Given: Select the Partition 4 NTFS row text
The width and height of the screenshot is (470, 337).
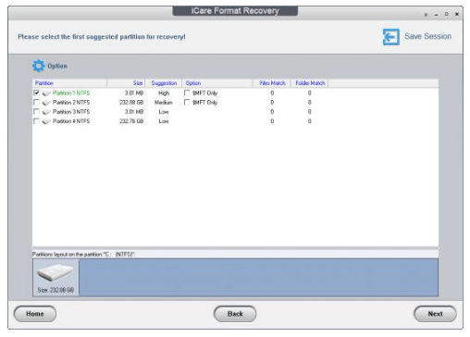Looking at the screenshot, I should [71, 121].
